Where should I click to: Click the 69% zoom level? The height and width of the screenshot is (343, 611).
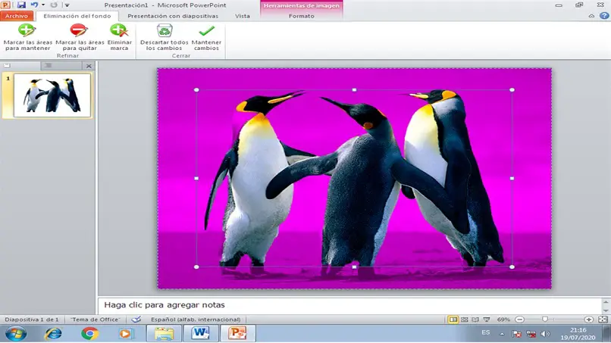coord(503,320)
